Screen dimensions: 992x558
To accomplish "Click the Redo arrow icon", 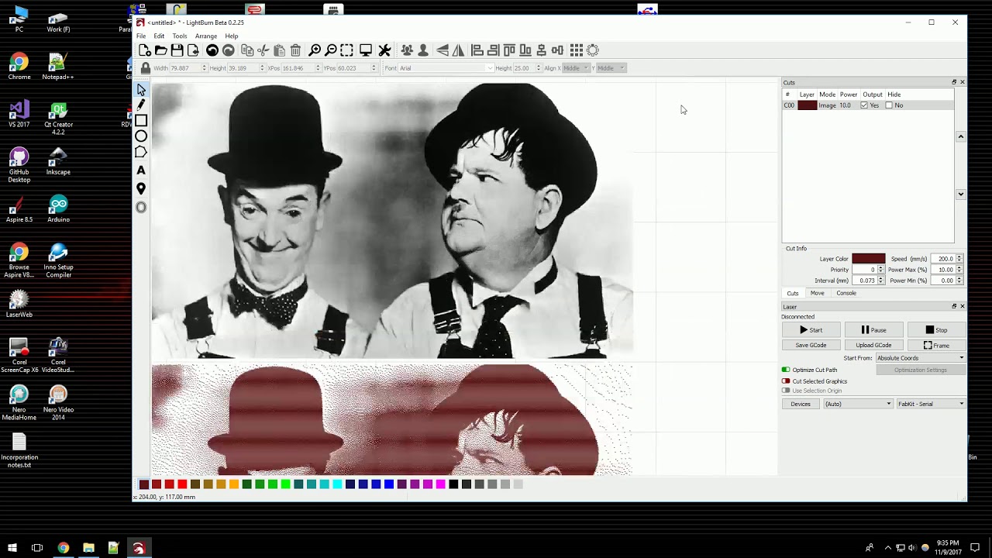I will coord(228,50).
